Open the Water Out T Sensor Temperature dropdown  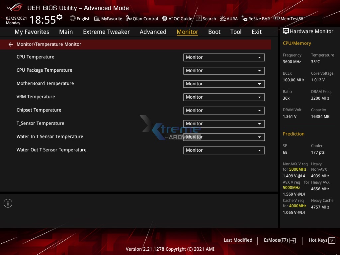coord(224,150)
